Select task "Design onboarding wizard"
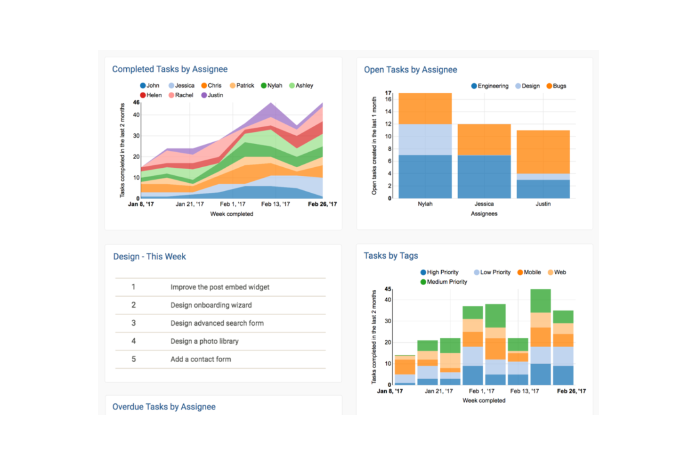The height and width of the screenshot is (465, 697). pos(211,305)
